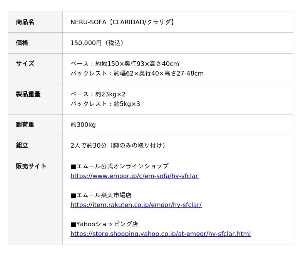Open the Rakuten item page link
Screen dimensions: 308x256
pyautogui.click(x=136, y=205)
